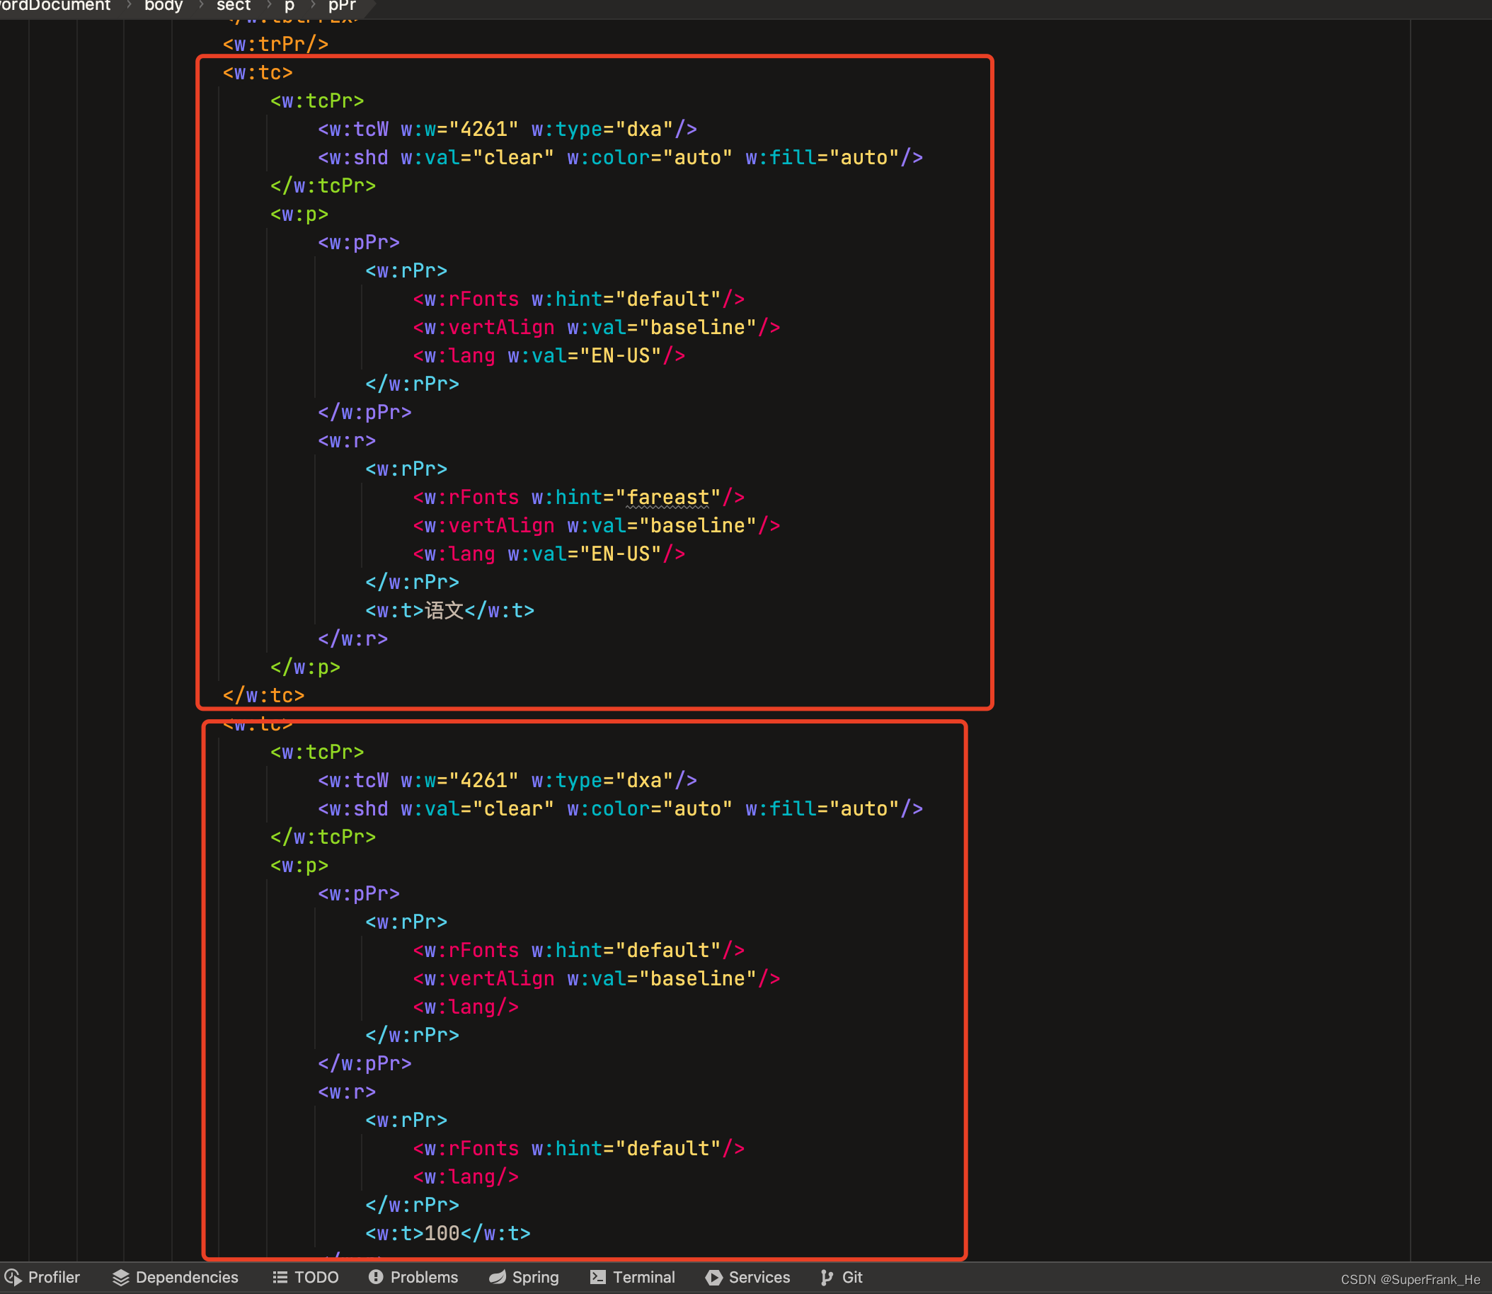1492x1294 pixels.
Task: Select the 'sect' breadcrumb item
Action: [x=233, y=6]
